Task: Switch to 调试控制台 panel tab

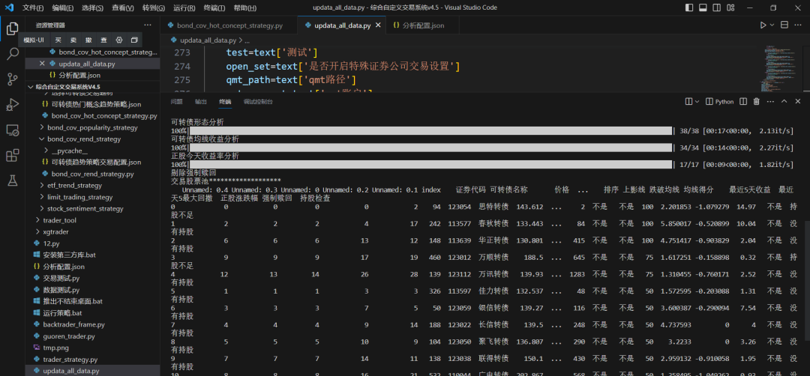Action: [x=258, y=102]
